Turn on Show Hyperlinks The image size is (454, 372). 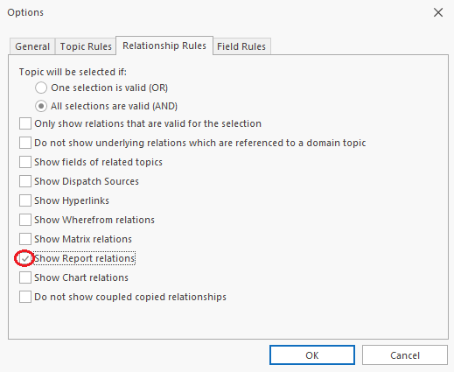click(x=25, y=200)
